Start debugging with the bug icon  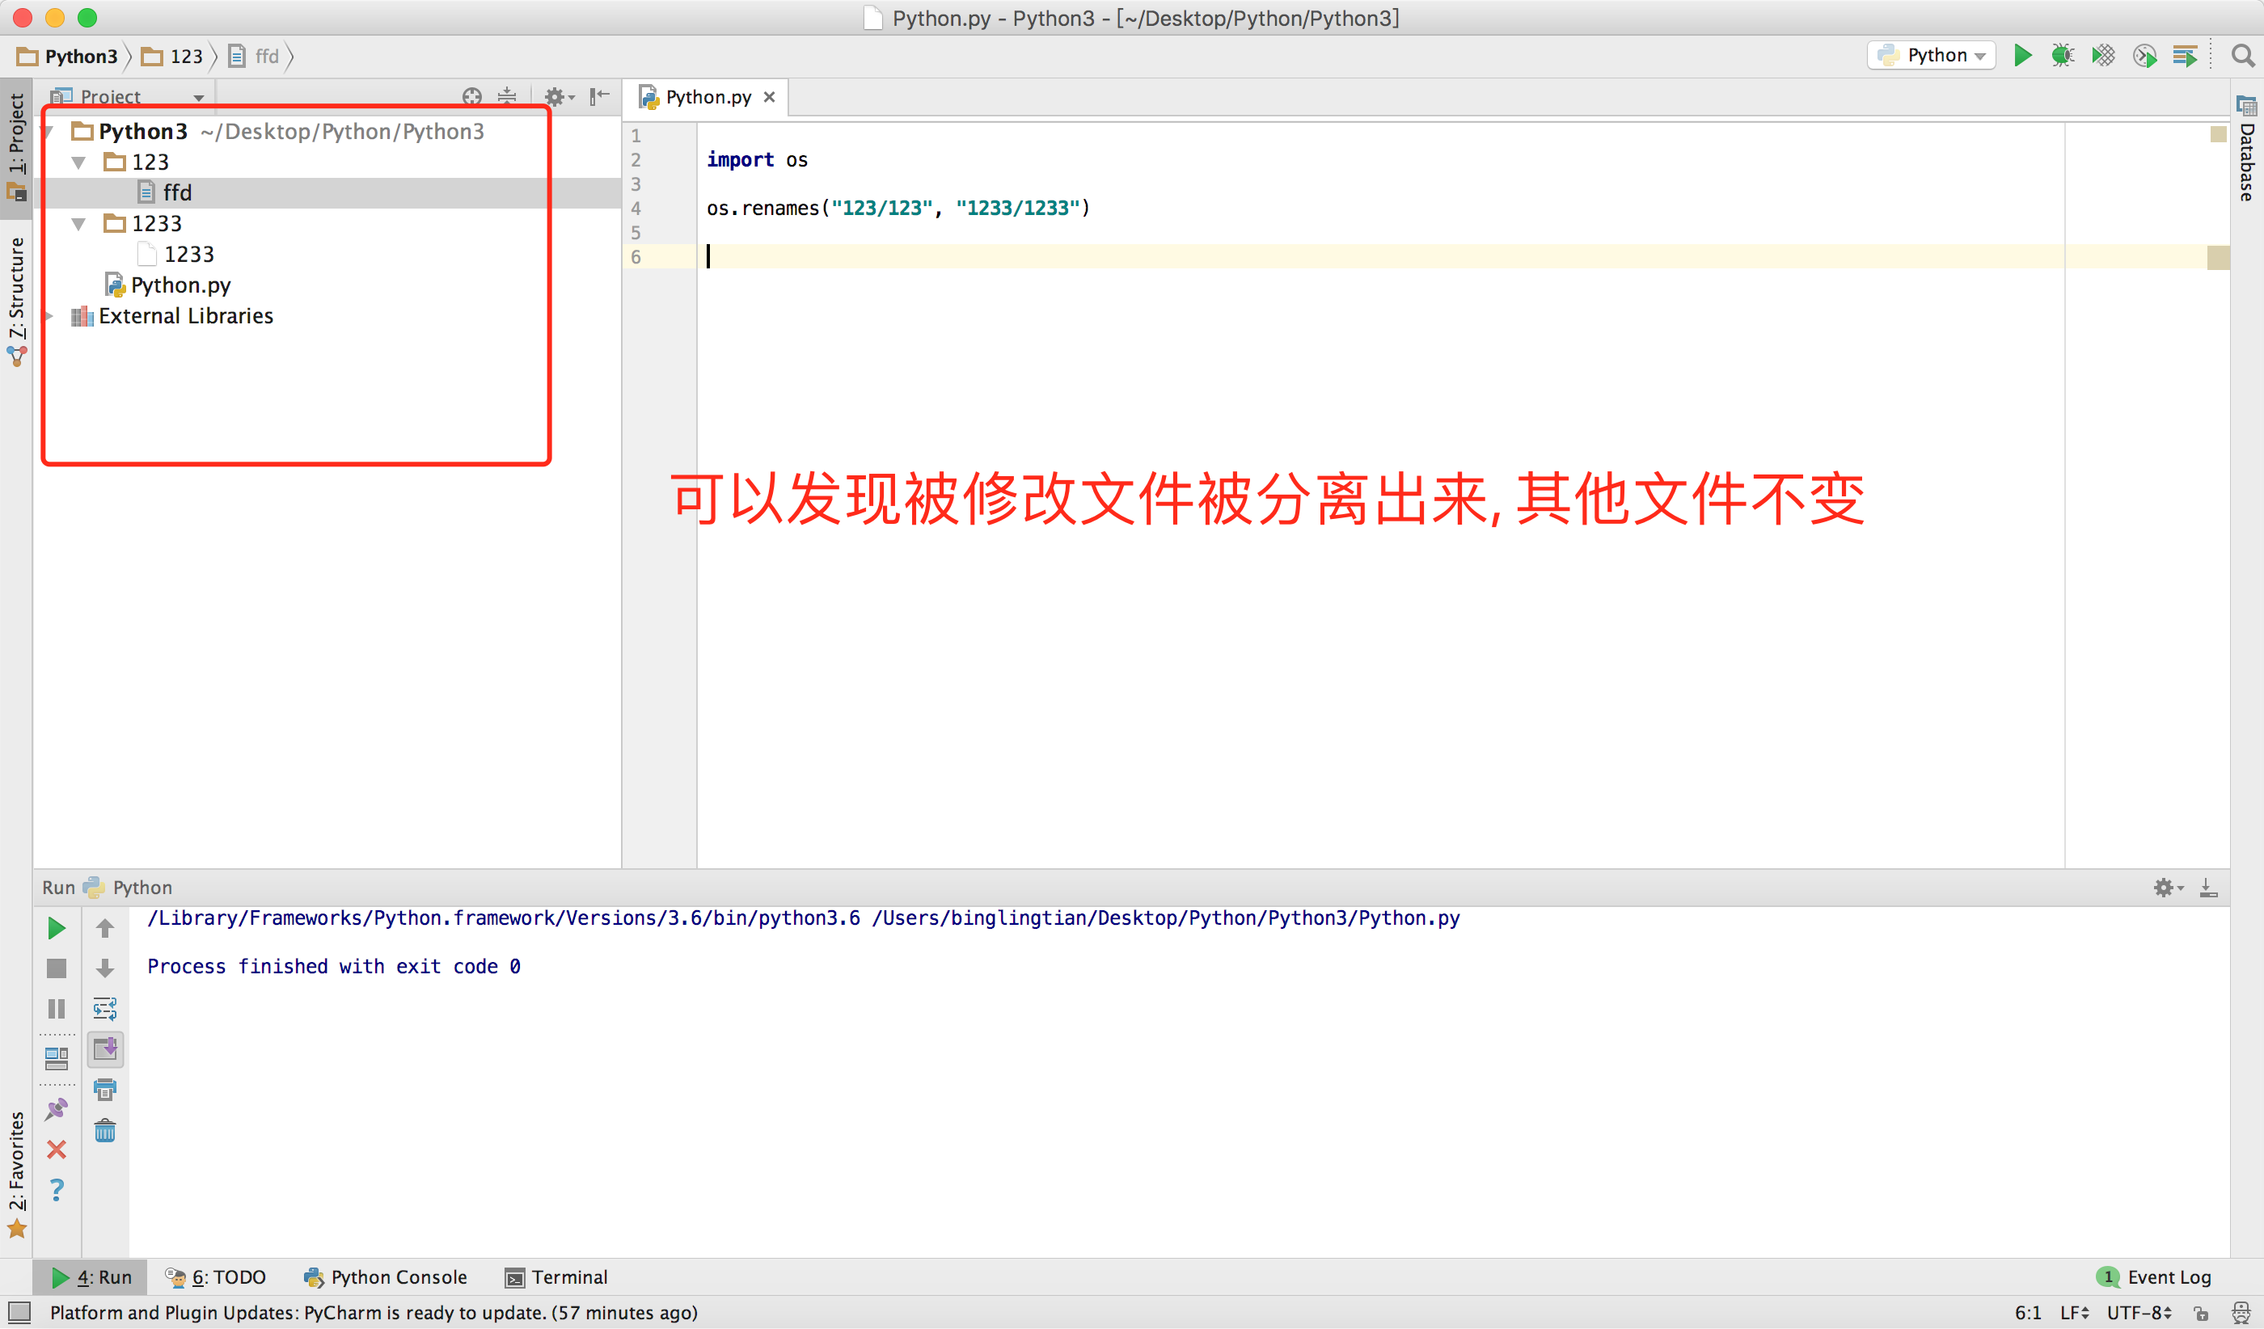[2062, 56]
